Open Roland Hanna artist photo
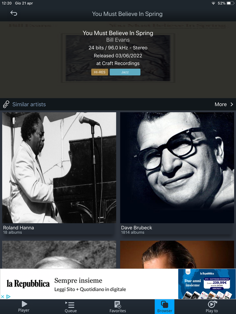This screenshot has height=314, width=236. click(59, 168)
